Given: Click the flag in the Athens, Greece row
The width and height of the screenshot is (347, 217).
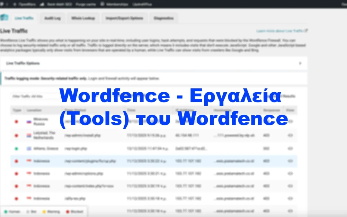Looking at the screenshot, I should [x=29, y=149].
